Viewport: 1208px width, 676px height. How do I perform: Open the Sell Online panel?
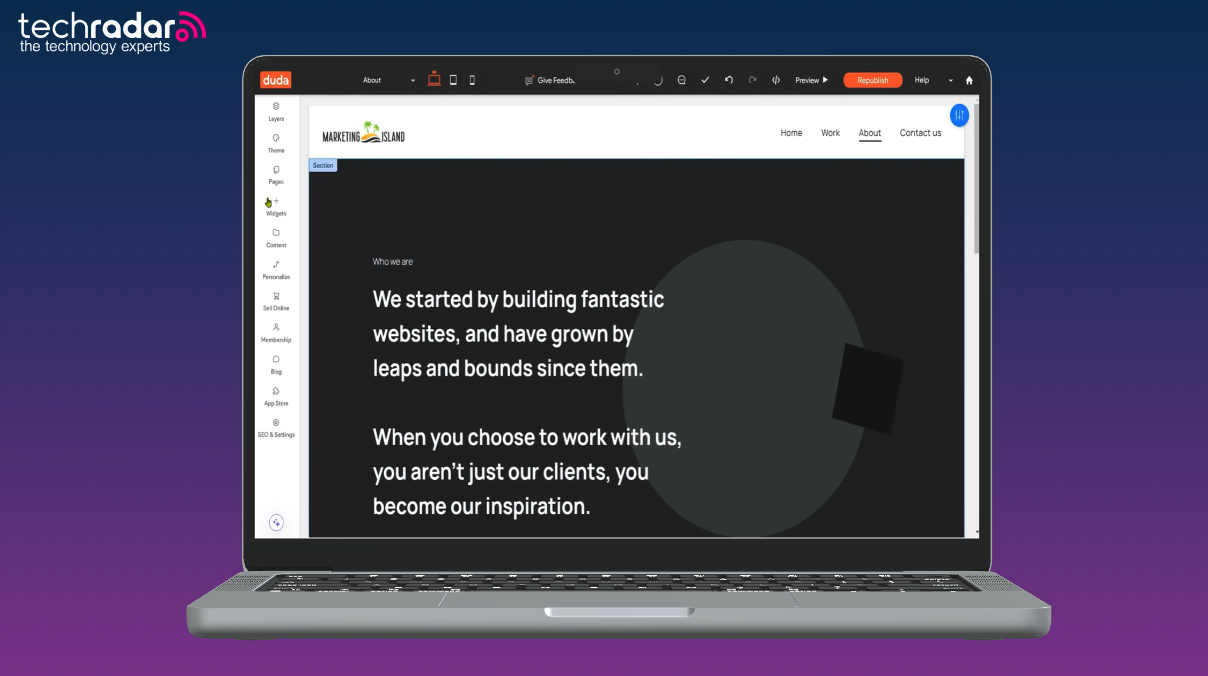click(276, 301)
